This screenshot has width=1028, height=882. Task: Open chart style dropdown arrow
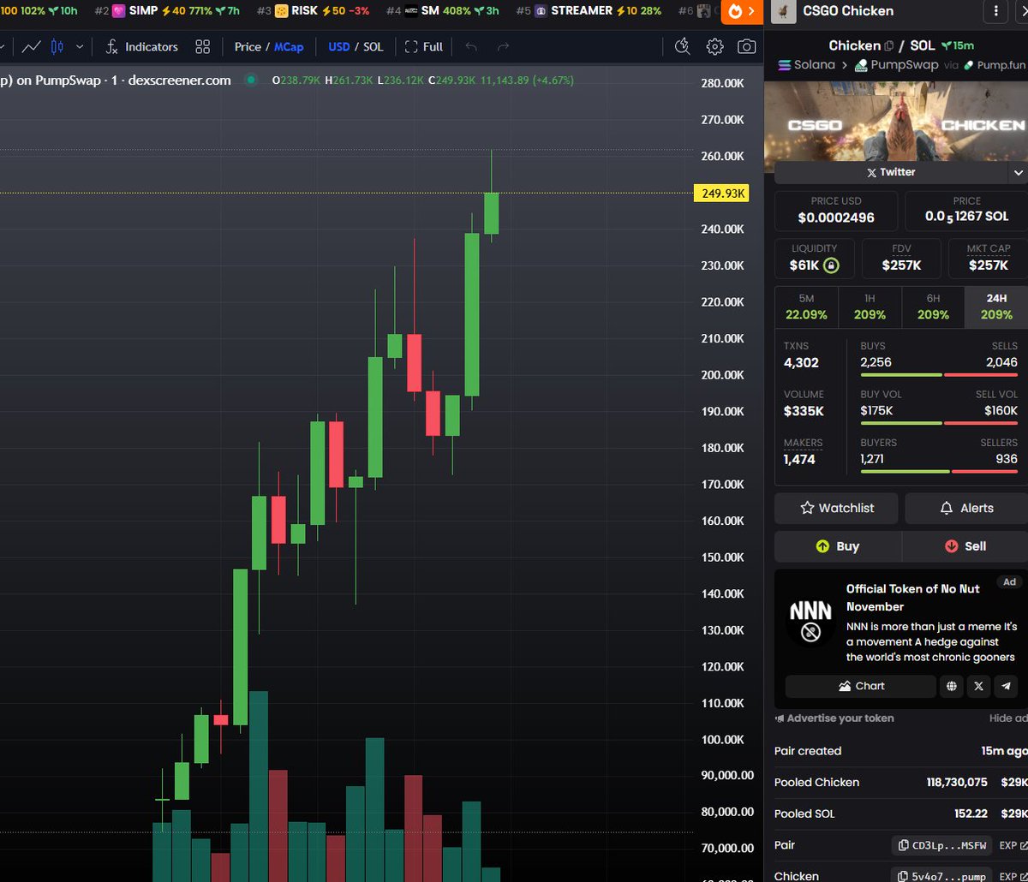(x=80, y=46)
